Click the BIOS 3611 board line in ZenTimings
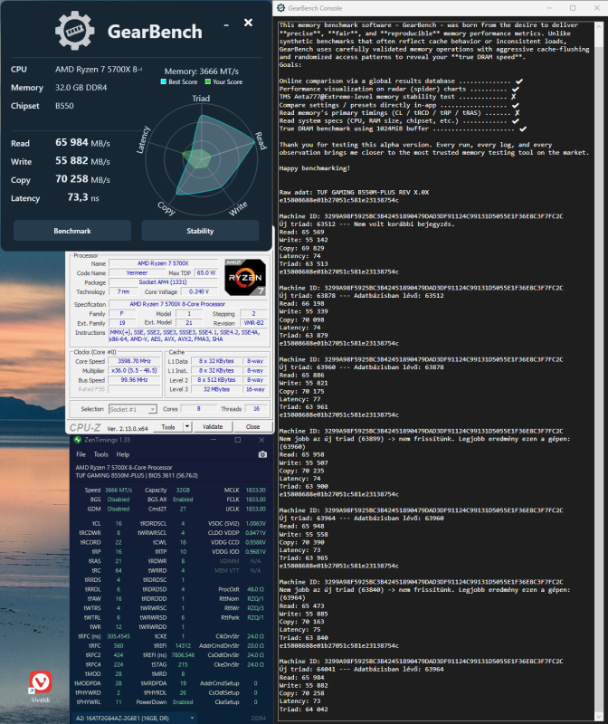608x724 pixels. 137,475
